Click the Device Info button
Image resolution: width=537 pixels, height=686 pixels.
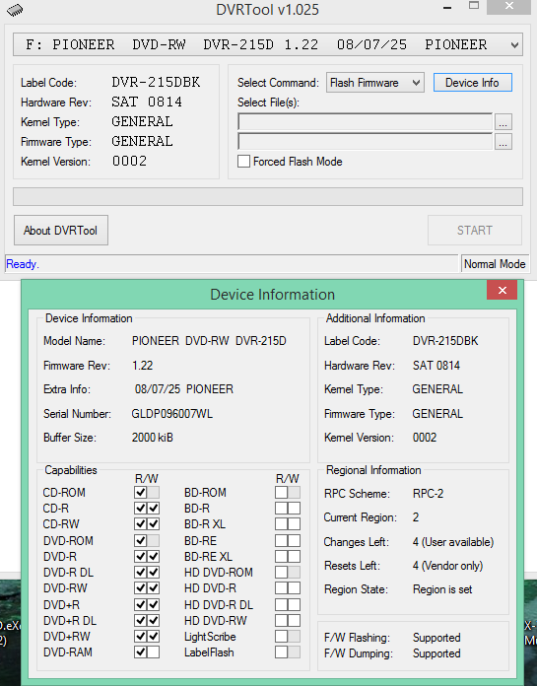click(472, 82)
